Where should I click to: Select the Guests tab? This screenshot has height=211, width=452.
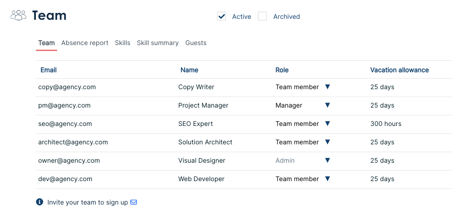(196, 43)
